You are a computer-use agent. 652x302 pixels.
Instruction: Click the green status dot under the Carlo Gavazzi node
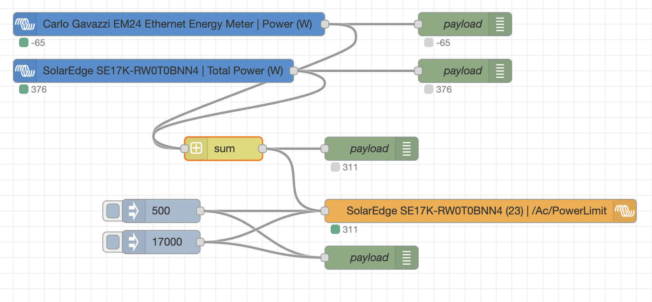(x=24, y=42)
